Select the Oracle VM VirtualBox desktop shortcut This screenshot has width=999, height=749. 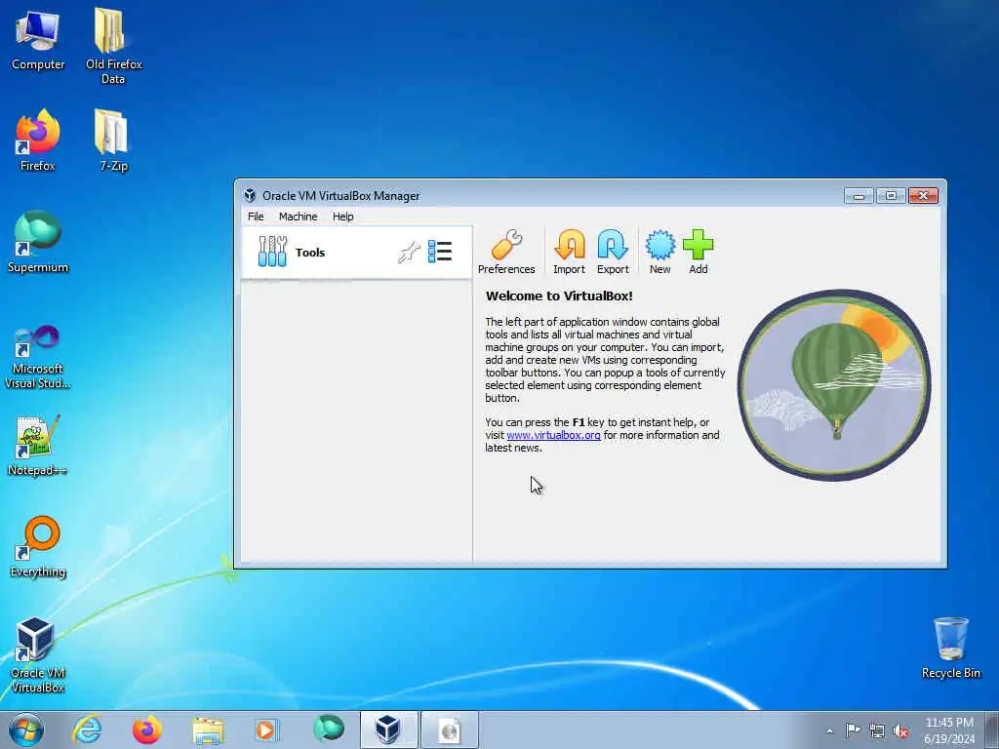pos(38,654)
